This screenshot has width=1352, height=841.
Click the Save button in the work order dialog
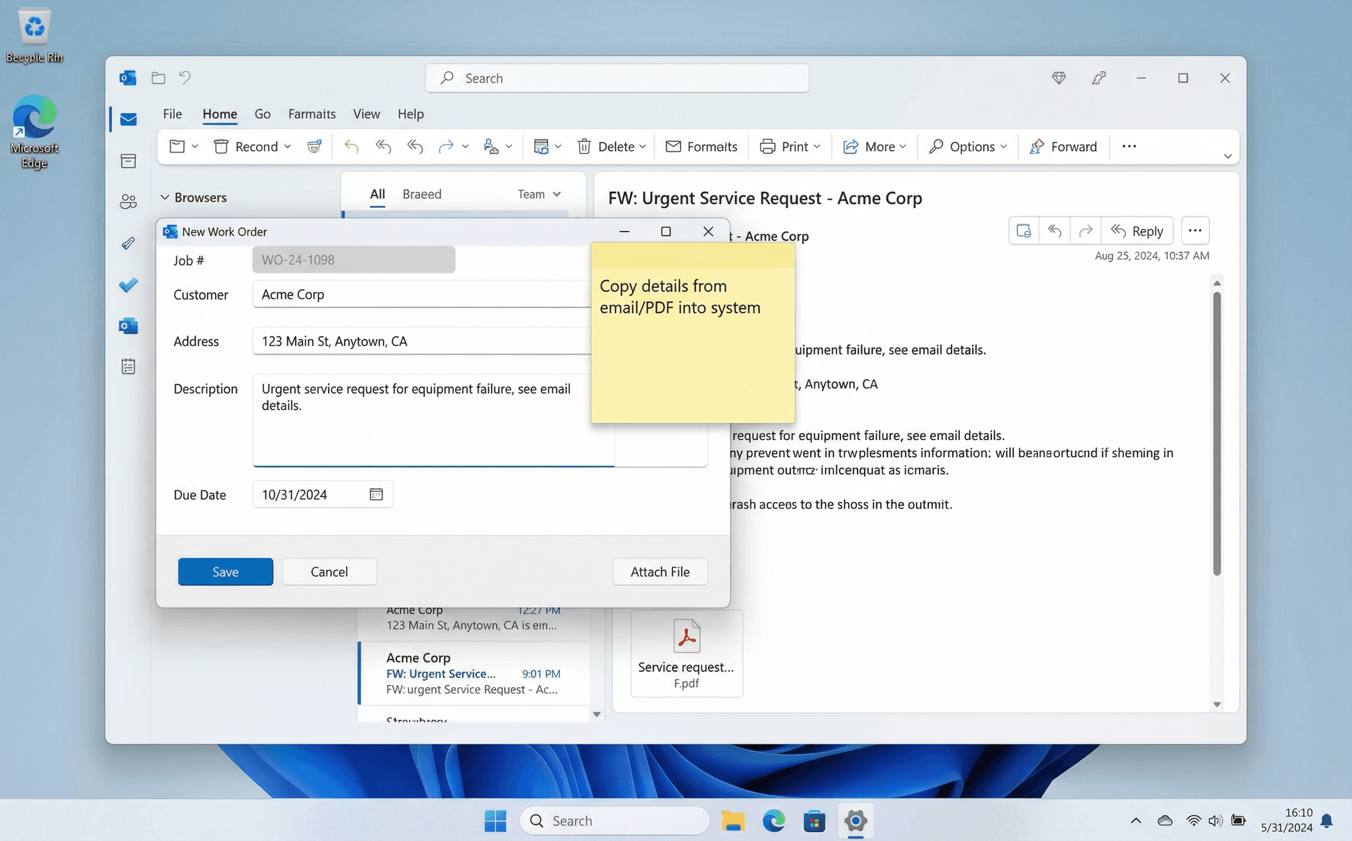pyautogui.click(x=225, y=571)
